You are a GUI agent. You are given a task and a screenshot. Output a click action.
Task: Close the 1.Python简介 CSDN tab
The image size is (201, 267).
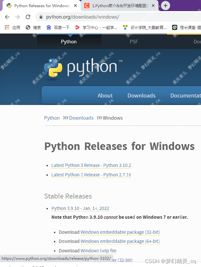pyautogui.click(x=153, y=6)
